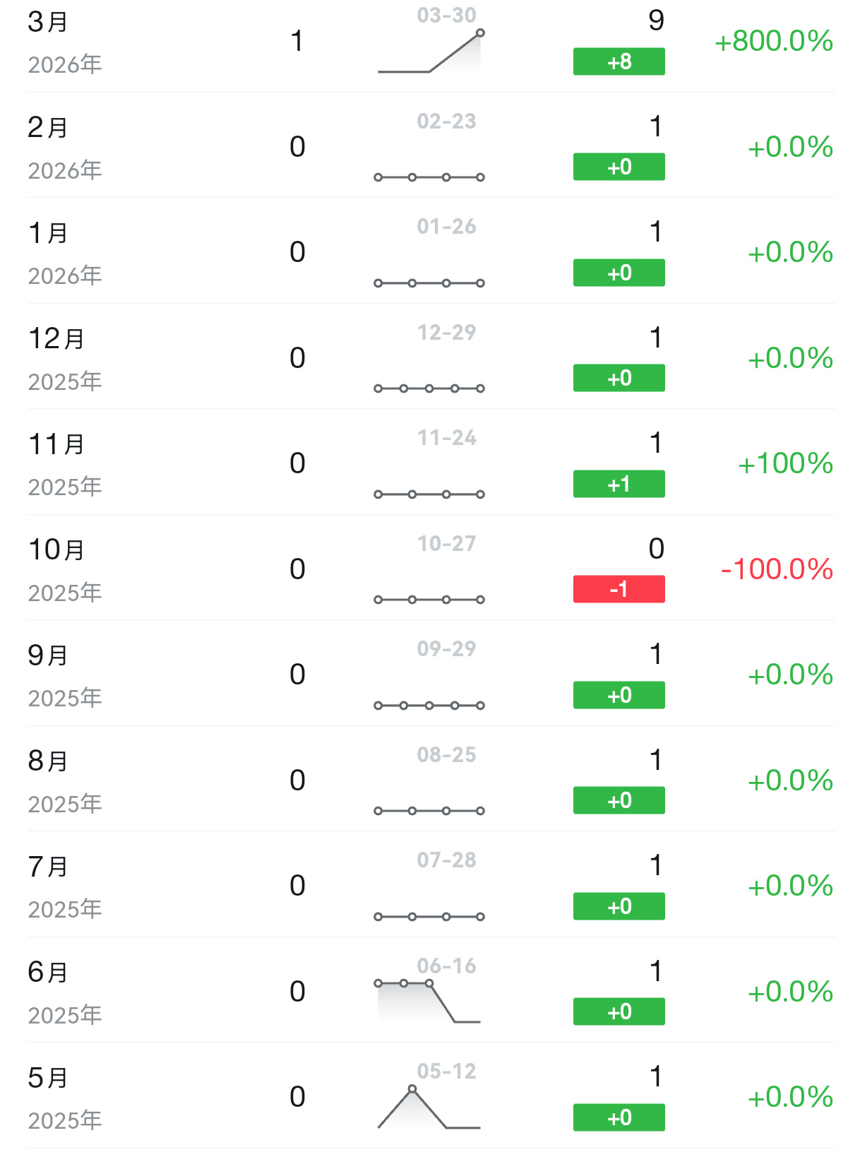Open the flat trend chart under 02-23
Screen dimensions: 860x1157
(429, 177)
